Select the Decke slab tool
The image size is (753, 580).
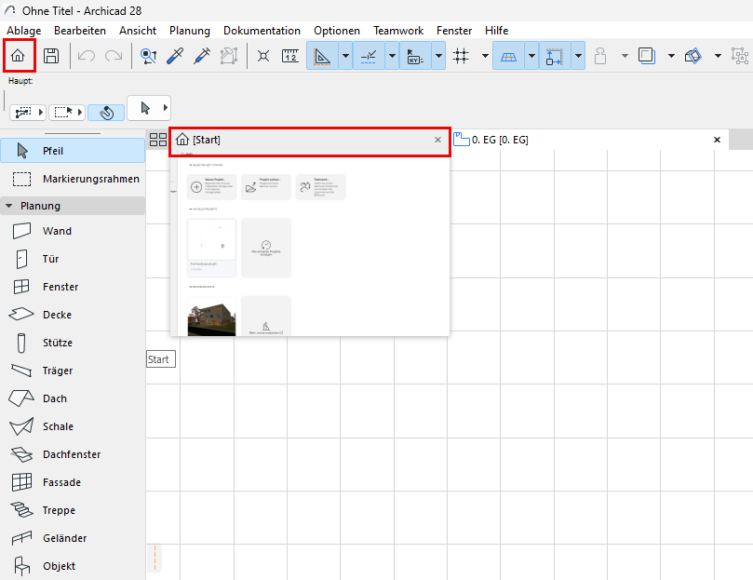pos(73,315)
